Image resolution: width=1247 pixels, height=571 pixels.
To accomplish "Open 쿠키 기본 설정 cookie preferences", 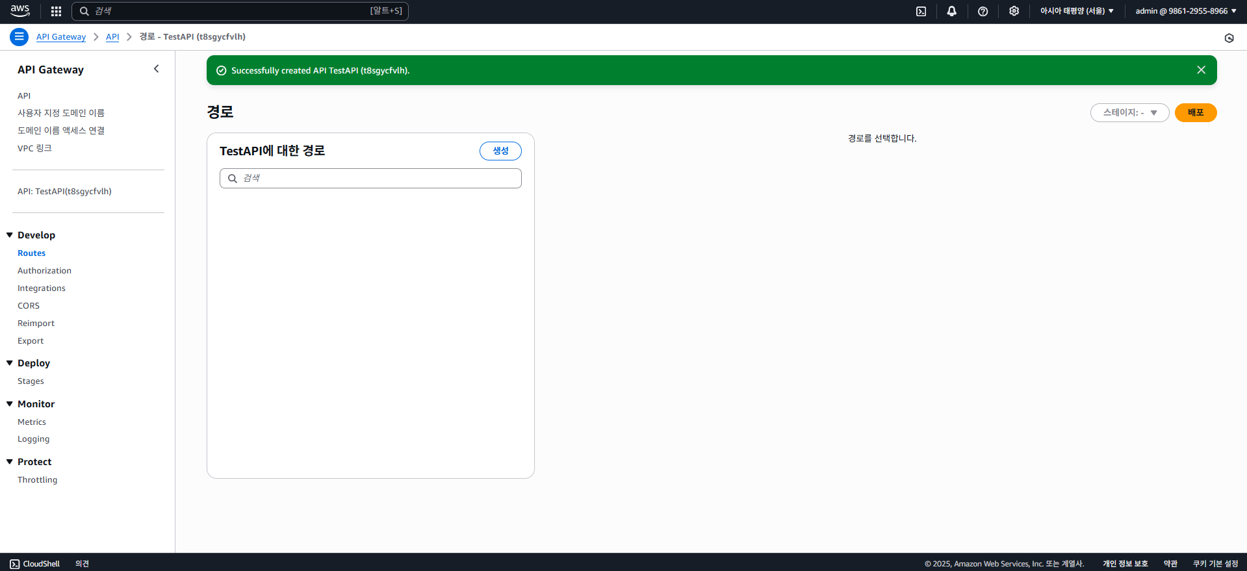I will click(x=1215, y=564).
